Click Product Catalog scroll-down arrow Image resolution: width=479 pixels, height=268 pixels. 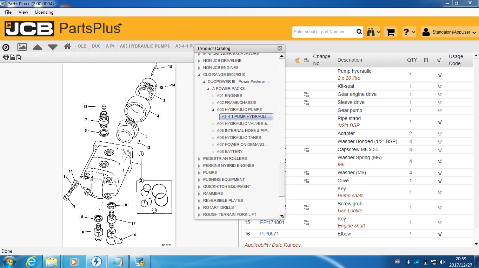click(282, 216)
